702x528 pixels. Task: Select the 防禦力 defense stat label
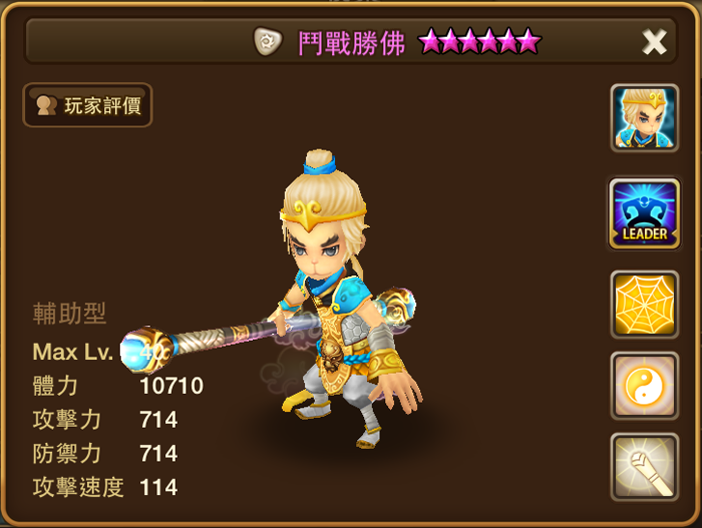coord(67,454)
